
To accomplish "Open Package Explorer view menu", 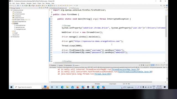I will [x=43, y=8].
